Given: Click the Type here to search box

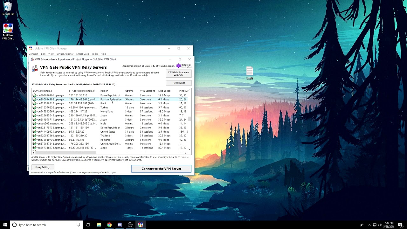Looking at the screenshot, I should (x=47, y=225).
